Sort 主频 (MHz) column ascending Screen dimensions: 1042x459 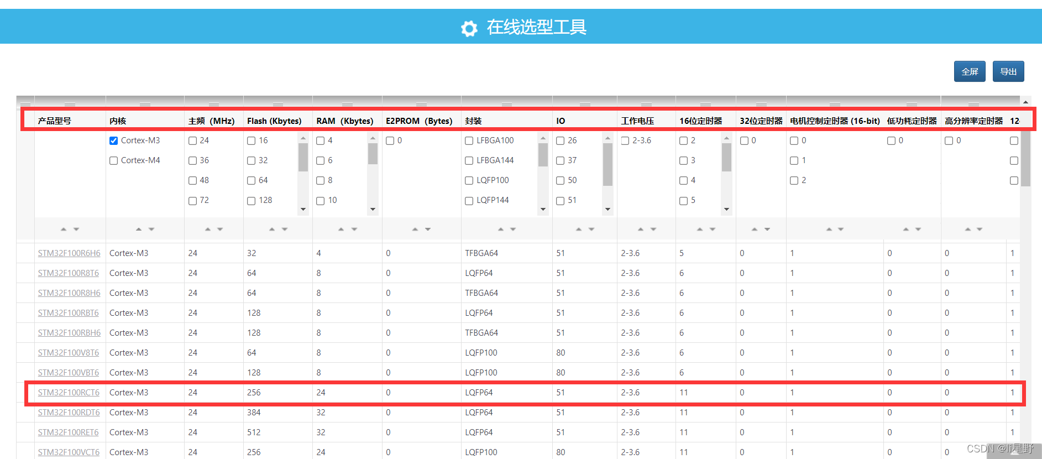coord(208,229)
